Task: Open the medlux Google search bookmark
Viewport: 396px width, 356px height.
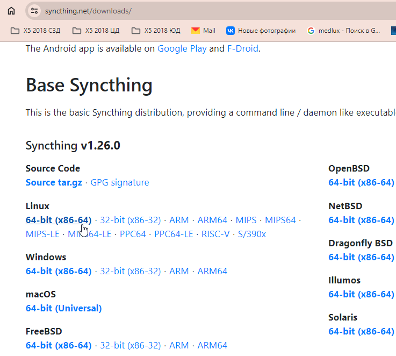Action: pyautogui.click(x=343, y=31)
